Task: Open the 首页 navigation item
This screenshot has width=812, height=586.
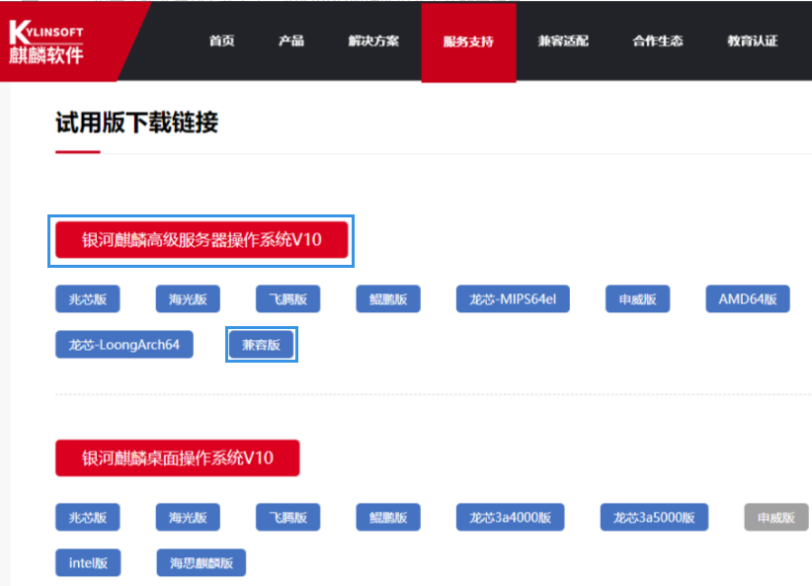Action: click(221, 41)
